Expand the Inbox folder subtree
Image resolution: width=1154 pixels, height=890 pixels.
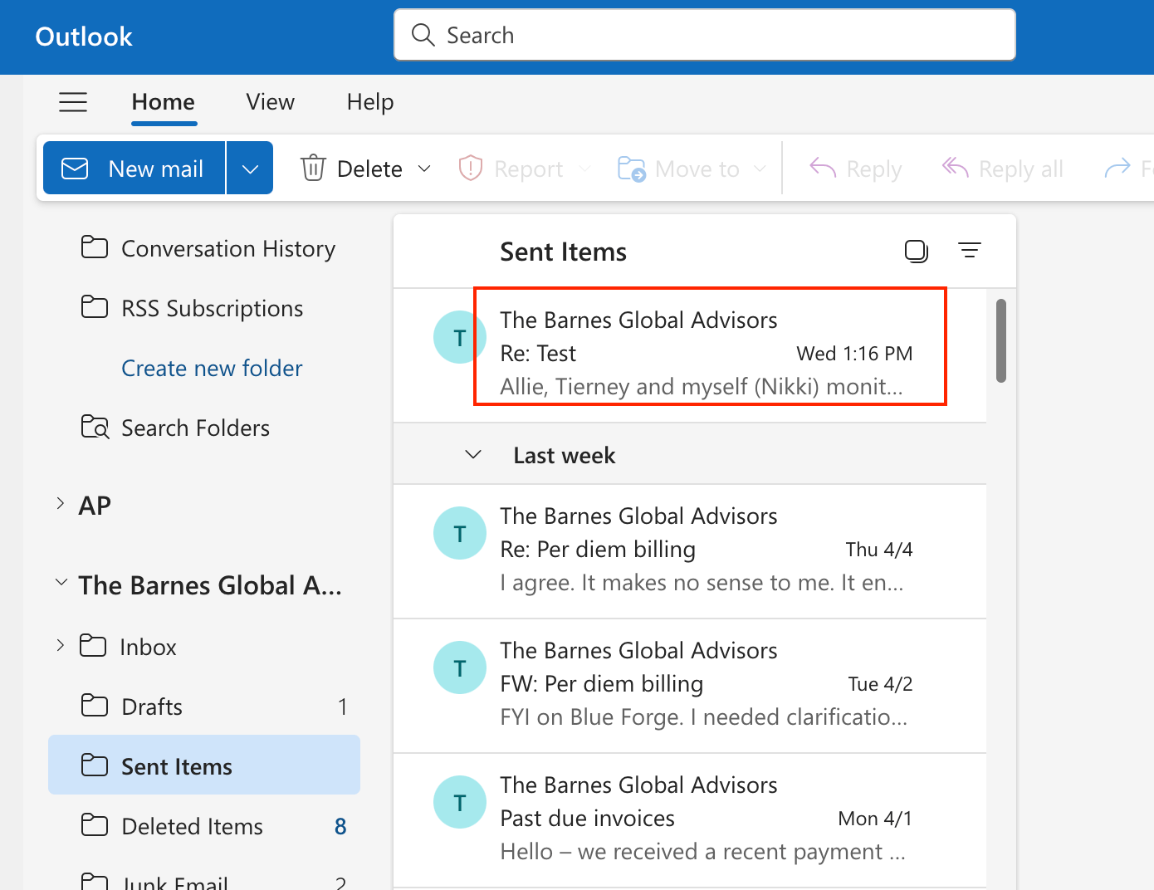tap(60, 645)
